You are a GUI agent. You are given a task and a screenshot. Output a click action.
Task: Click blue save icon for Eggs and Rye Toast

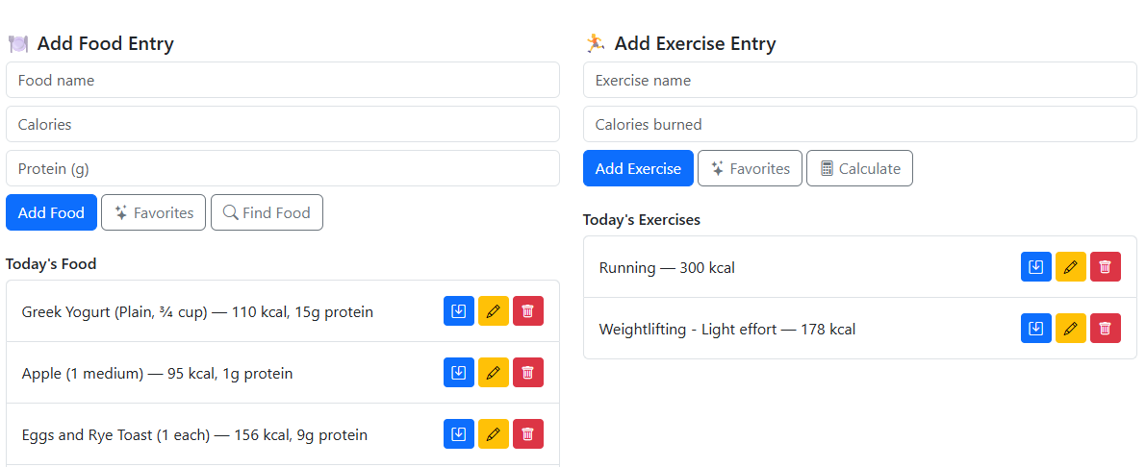(x=459, y=434)
